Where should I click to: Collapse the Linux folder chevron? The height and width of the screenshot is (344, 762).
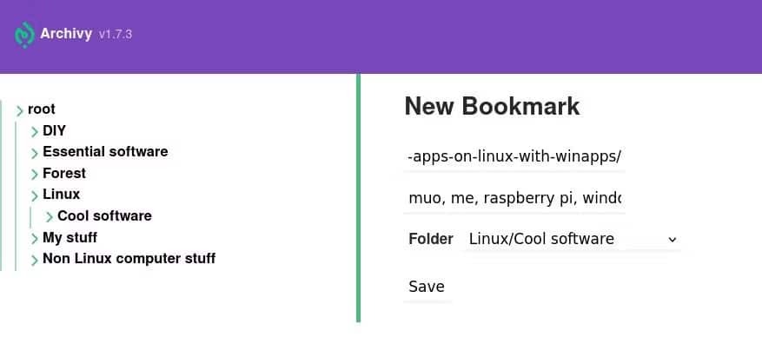click(35, 195)
